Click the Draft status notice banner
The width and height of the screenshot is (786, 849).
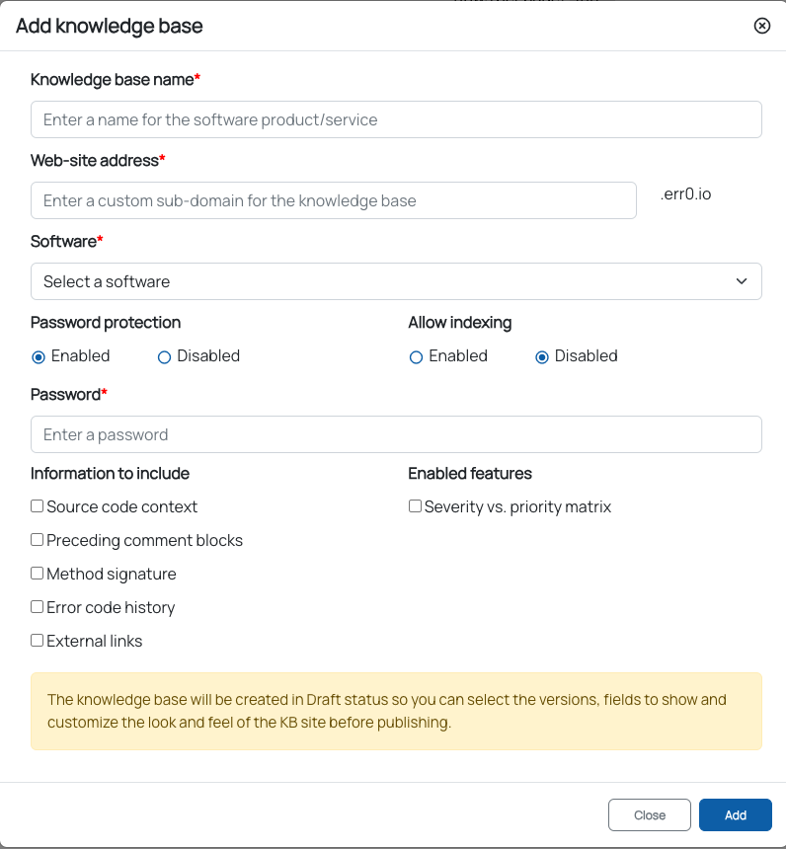[x=396, y=711]
